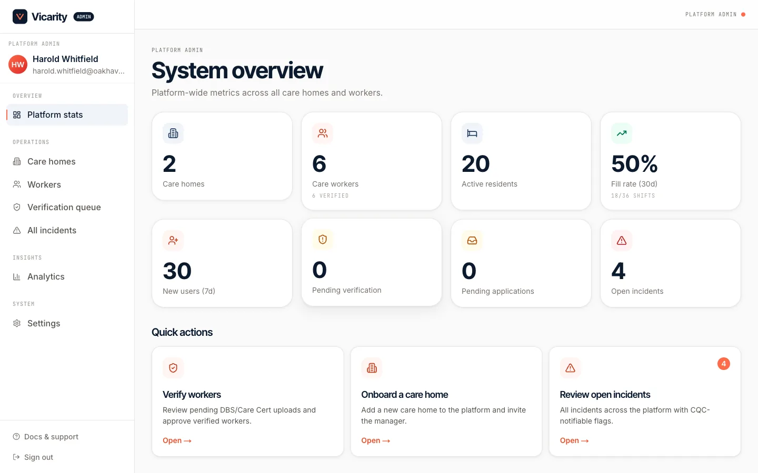The width and height of the screenshot is (758, 473).
Task: Click the PLATFORM ADMIN label in top bar
Action: click(711, 15)
